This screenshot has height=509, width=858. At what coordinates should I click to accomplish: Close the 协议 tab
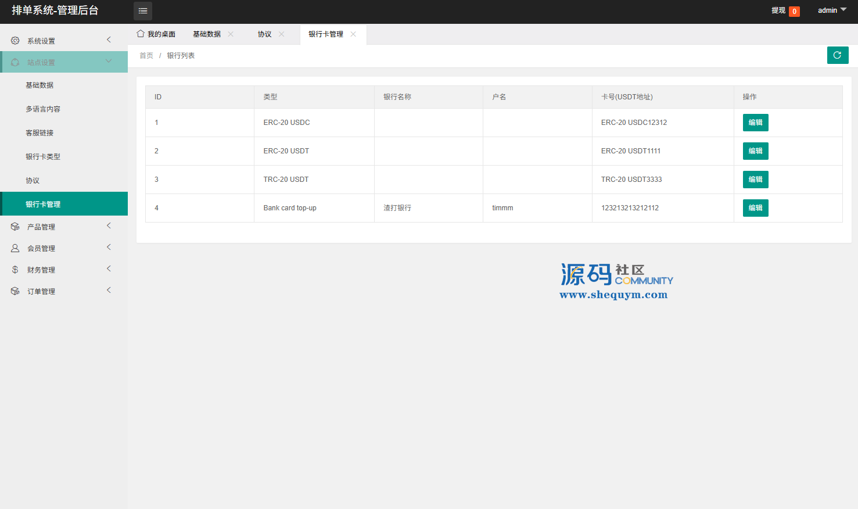282,34
